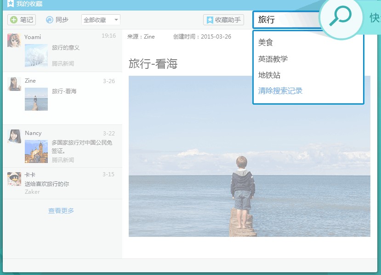Open 收藏助手 favorites assistant
381x275 pixels.
point(223,20)
